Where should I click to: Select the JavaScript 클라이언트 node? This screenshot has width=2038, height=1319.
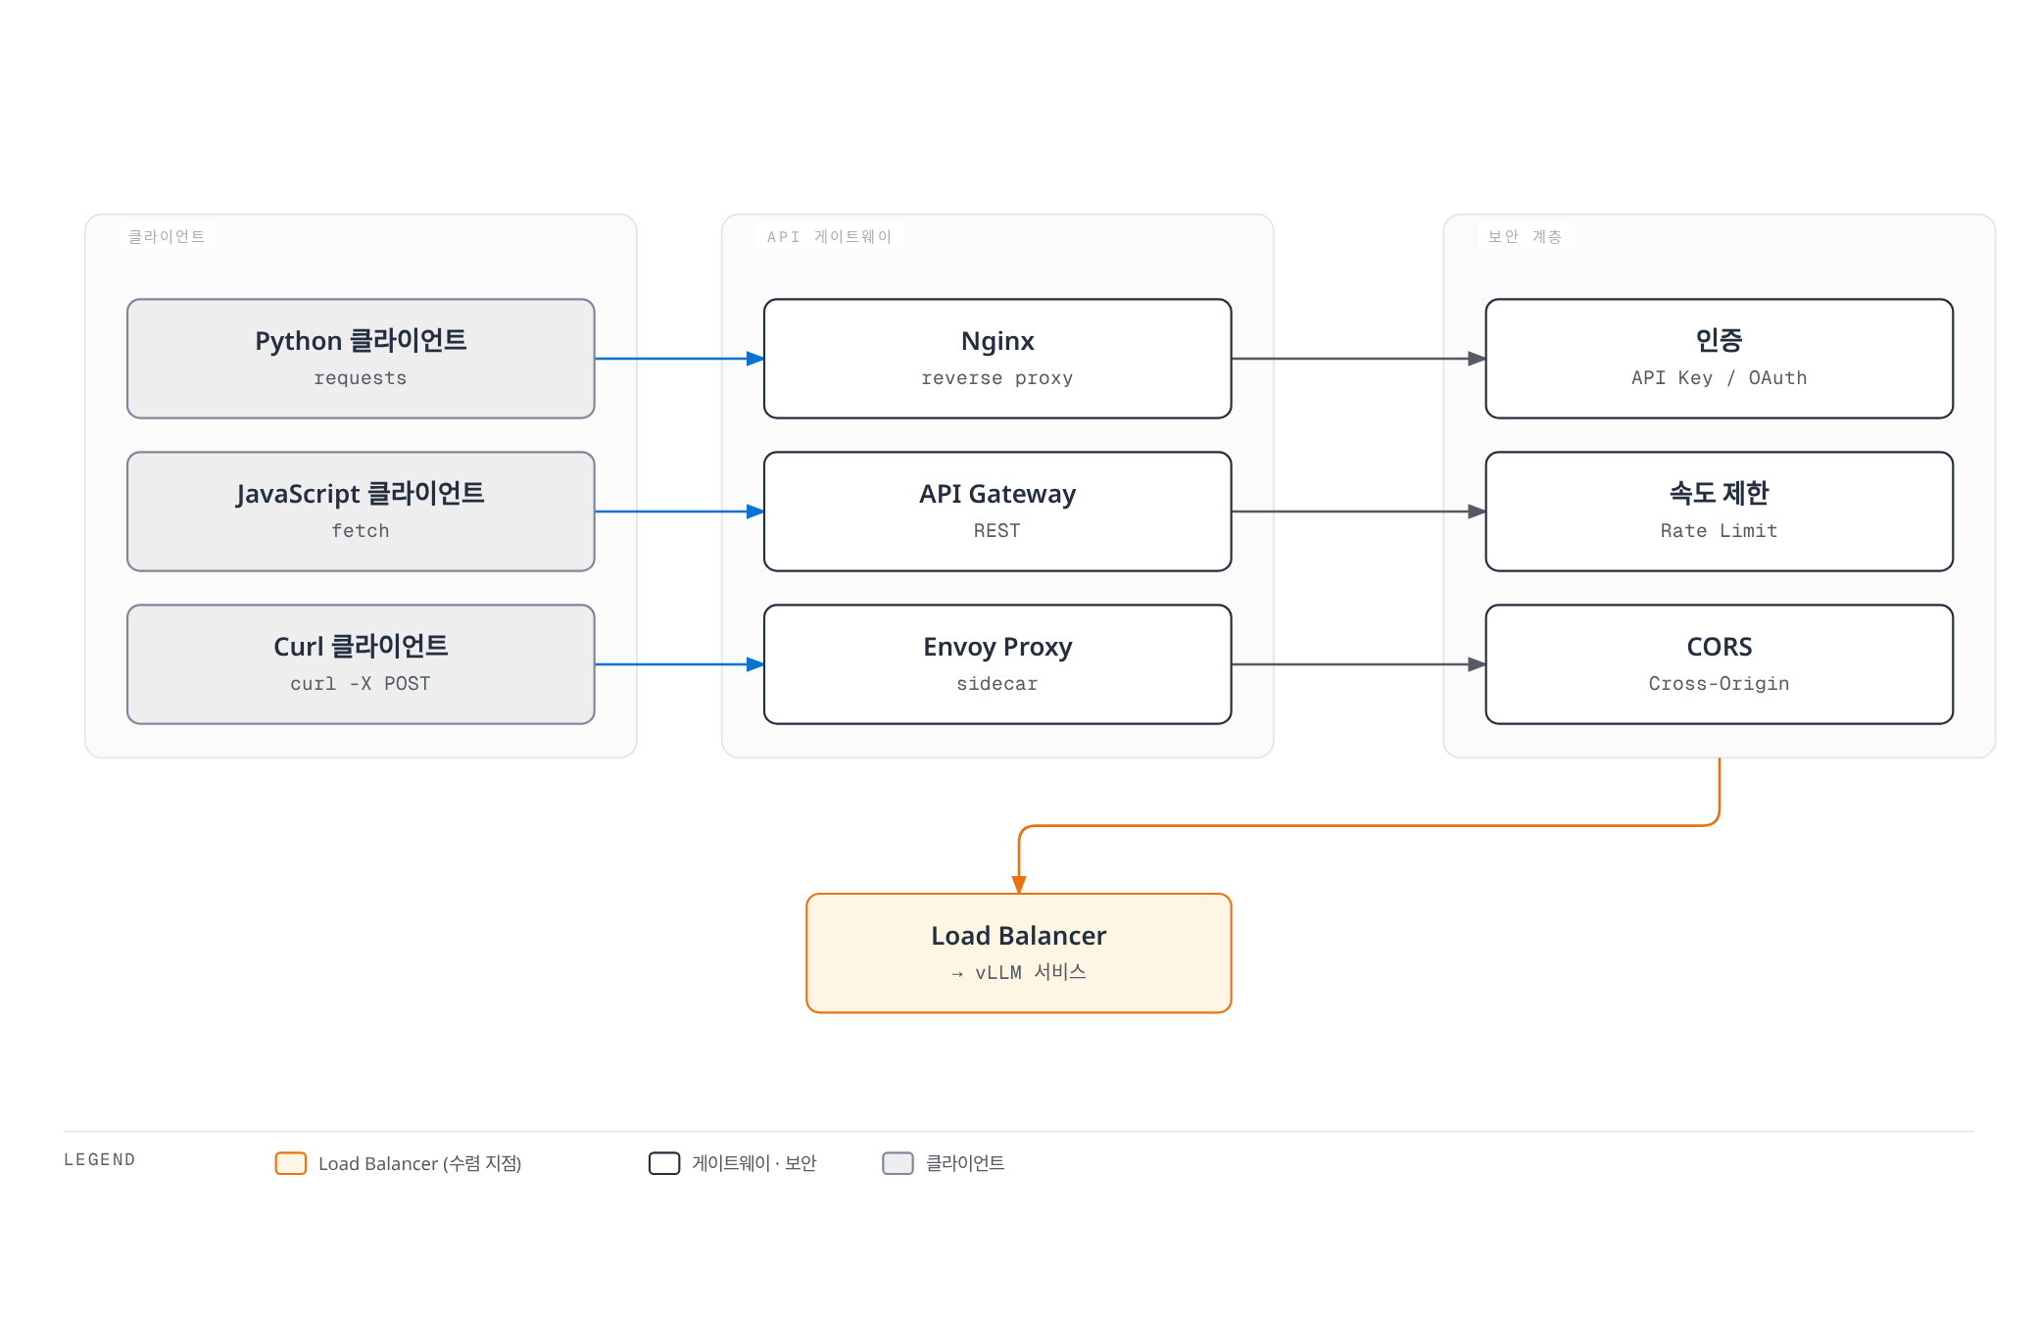(361, 512)
